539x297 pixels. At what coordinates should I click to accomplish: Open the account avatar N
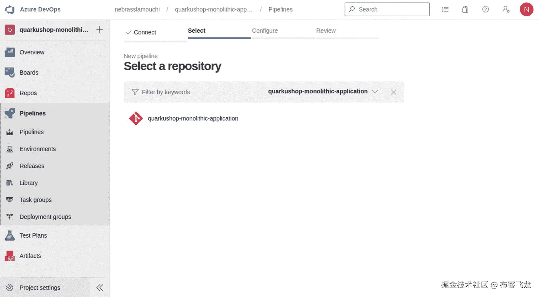[526, 9]
